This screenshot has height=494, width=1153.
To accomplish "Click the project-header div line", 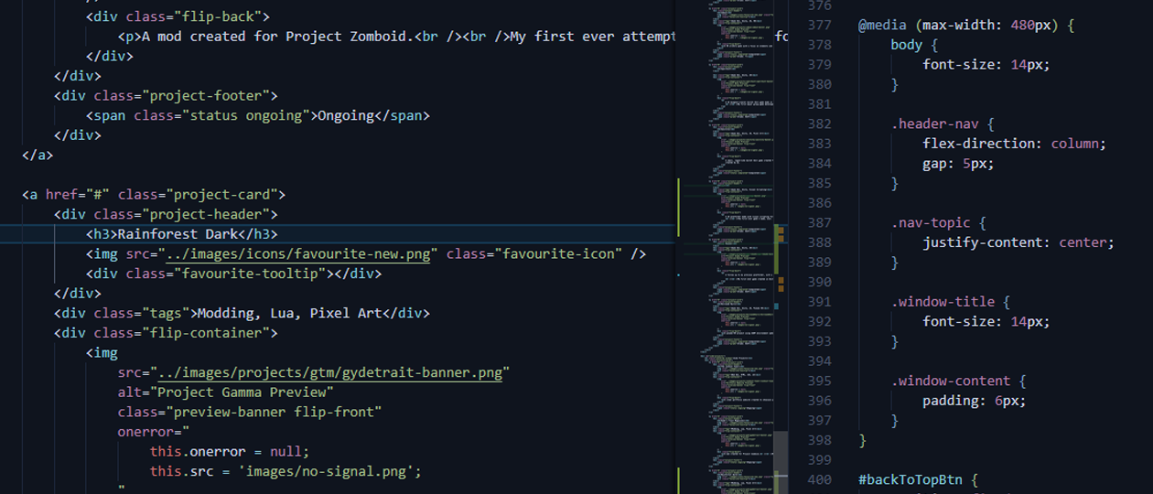I will pyautogui.click(x=165, y=214).
